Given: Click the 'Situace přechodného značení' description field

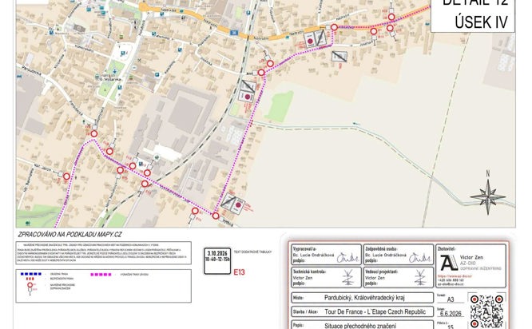Looking at the screenshot, I should click(x=363, y=324).
